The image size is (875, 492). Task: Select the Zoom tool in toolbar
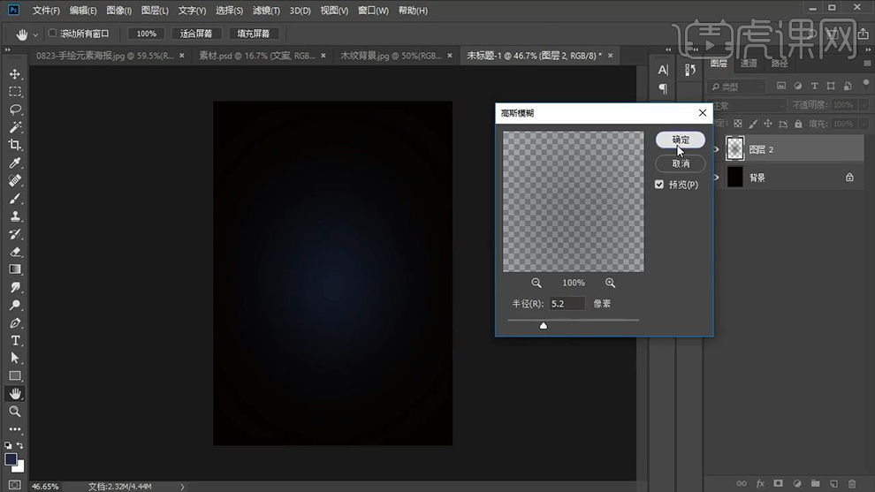[15, 411]
